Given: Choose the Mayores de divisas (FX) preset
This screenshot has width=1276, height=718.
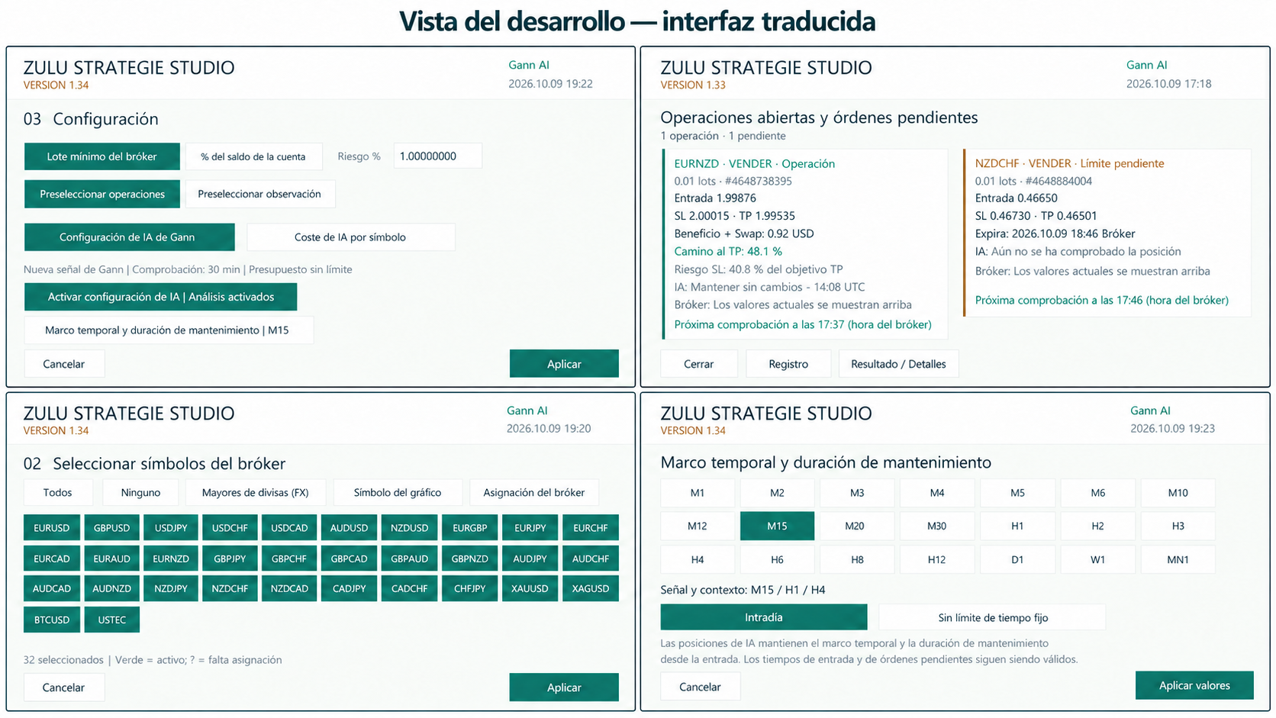Looking at the screenshot, I should click(x=255, y=493).
